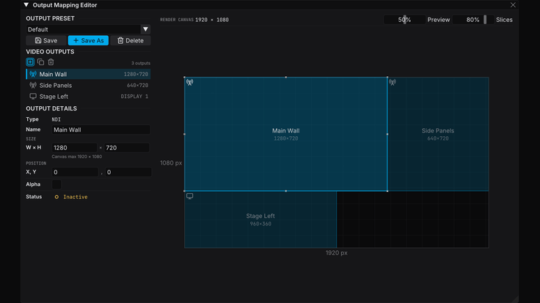
Task: Click the Slices label
Action: [x=504, y=20]
